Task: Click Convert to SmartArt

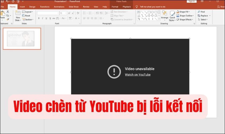Action: 122,20
